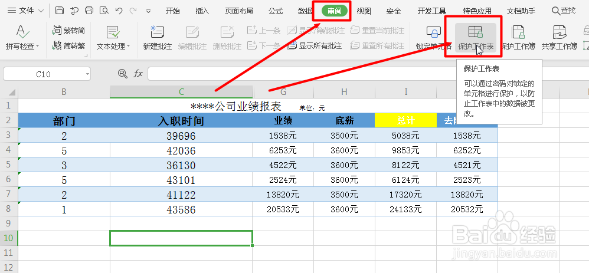This screenshot has width=589, height=273.
Task: Switch to the 开发工具 tab
Action: pos(431,11)
